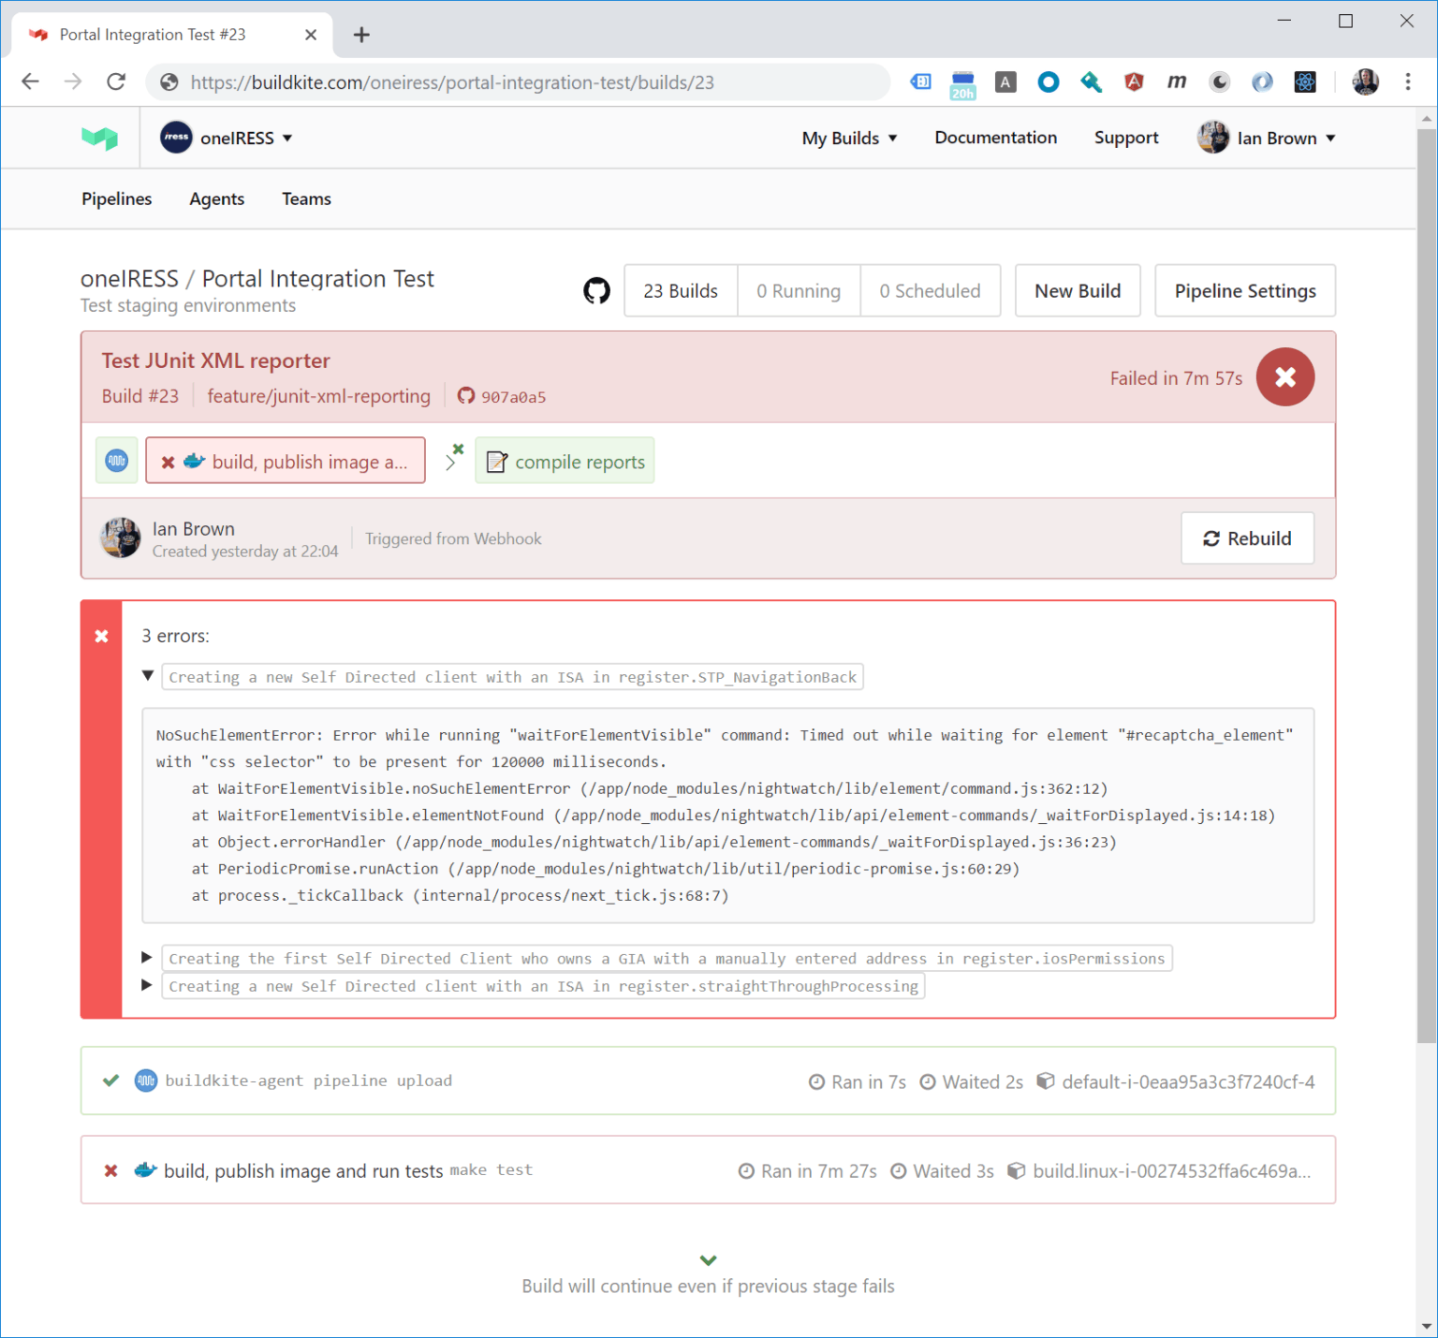Open the My Builds dropdown

click(x=848, y=137)
